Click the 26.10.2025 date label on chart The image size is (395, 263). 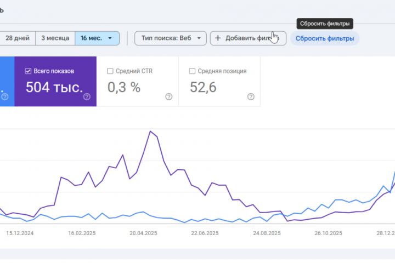click(x=328, y=233)
